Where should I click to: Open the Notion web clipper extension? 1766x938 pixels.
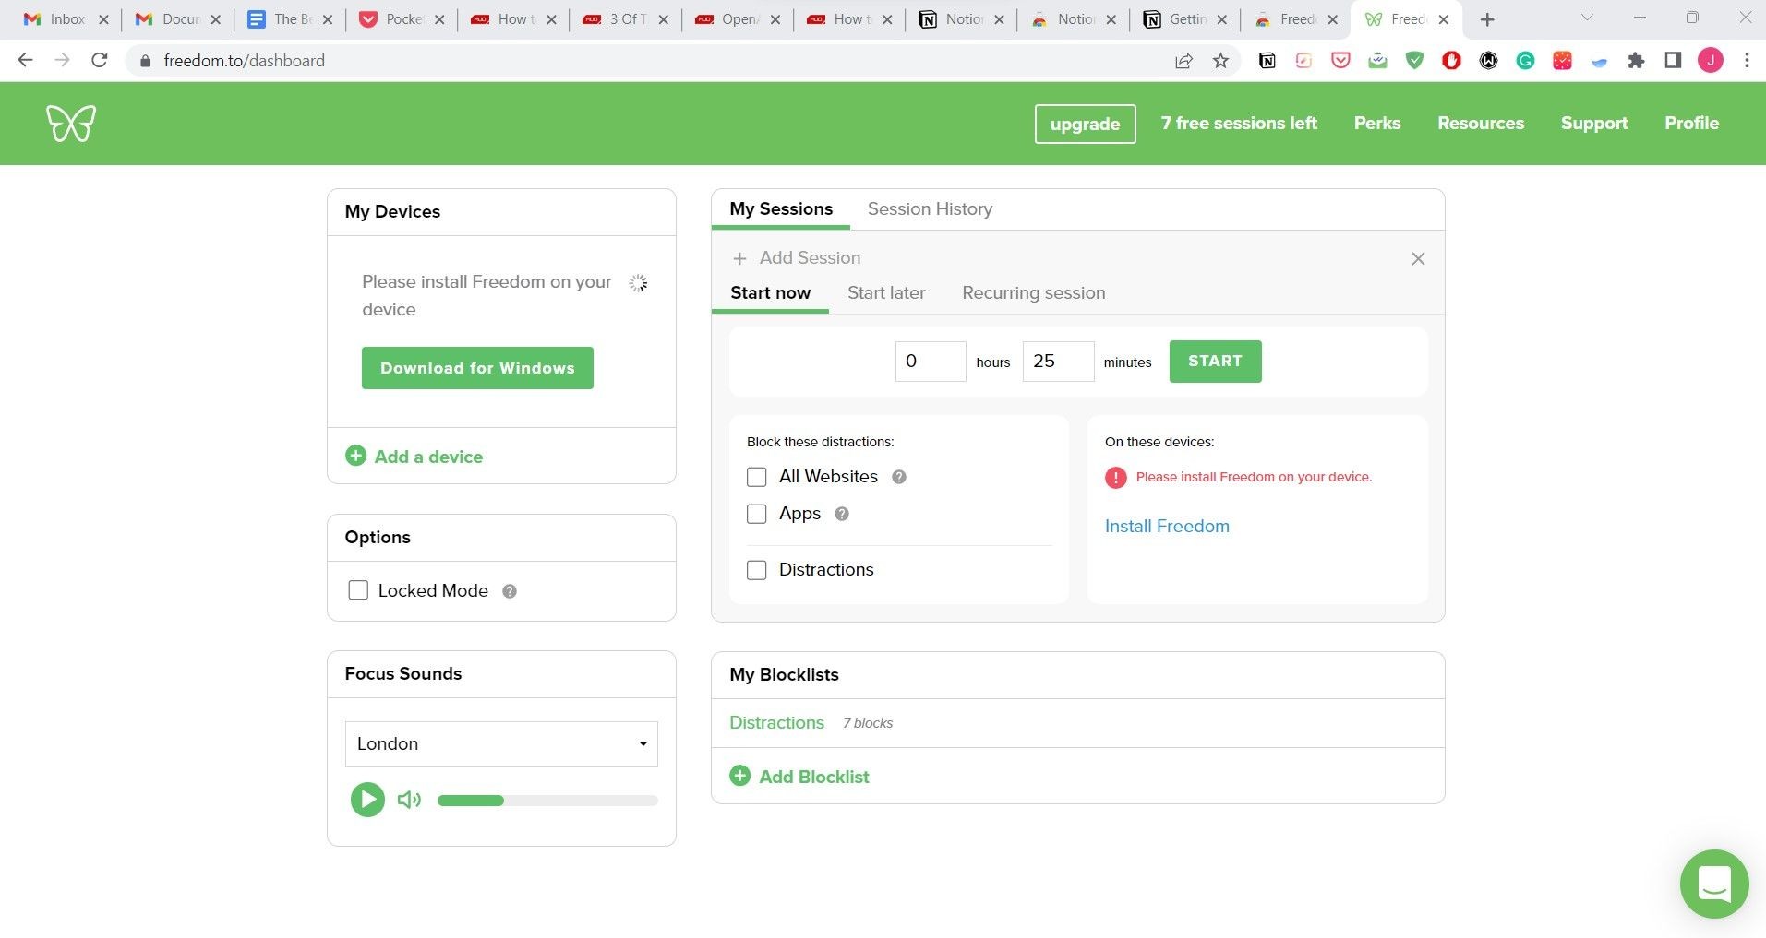coord(1267,61)
